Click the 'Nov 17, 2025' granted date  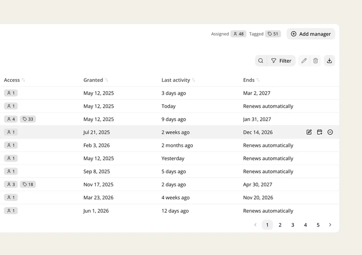tap(99, 184)
